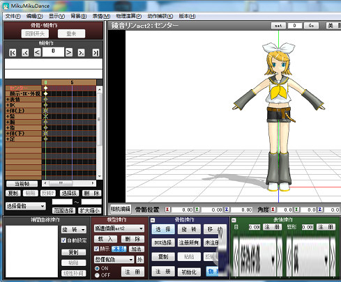The image size is (341, 282).
Task: Expand the +表情 bone group
Action: 8,100
